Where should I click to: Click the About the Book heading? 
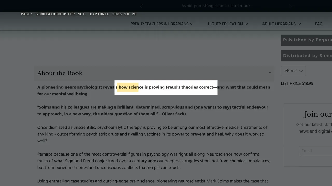(60, 73)
